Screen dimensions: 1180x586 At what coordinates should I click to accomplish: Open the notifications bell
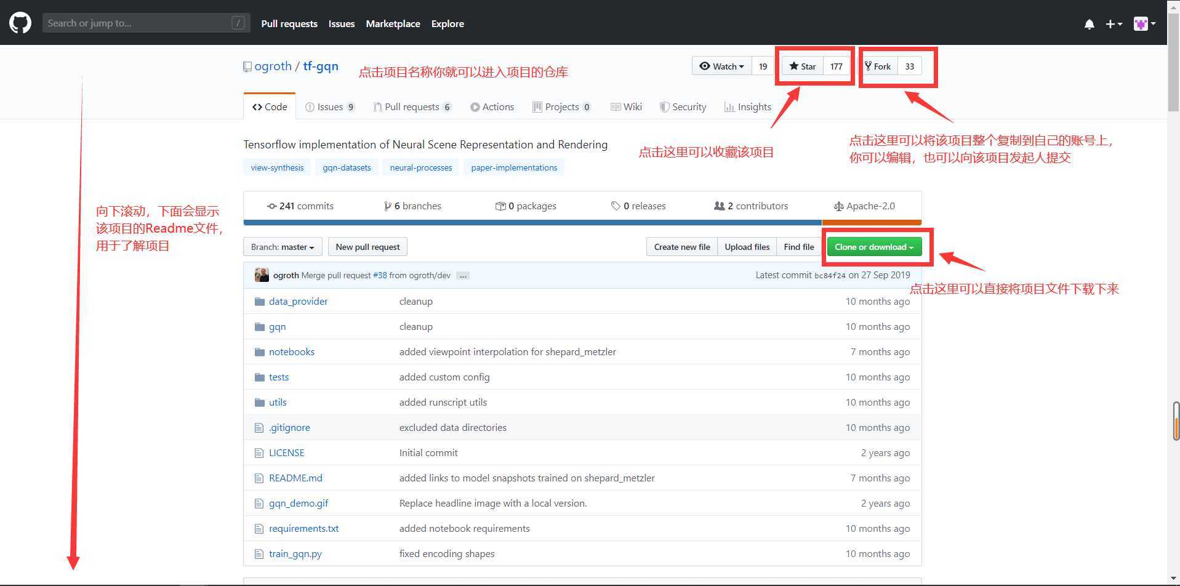click(x=1089, y=24)
